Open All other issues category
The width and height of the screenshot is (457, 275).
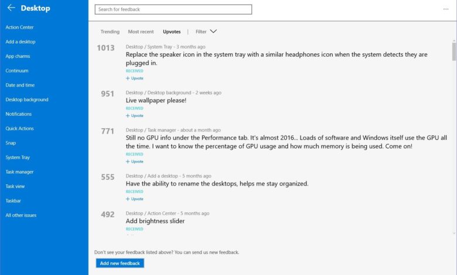tap(21, 215)
